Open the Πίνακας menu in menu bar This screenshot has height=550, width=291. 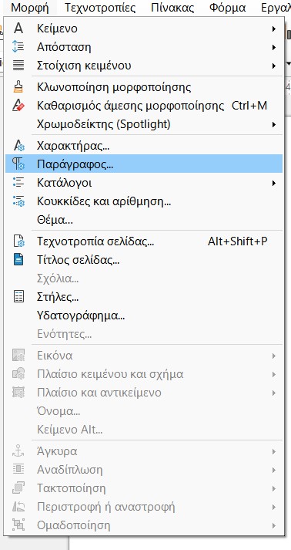coord(172,8)
